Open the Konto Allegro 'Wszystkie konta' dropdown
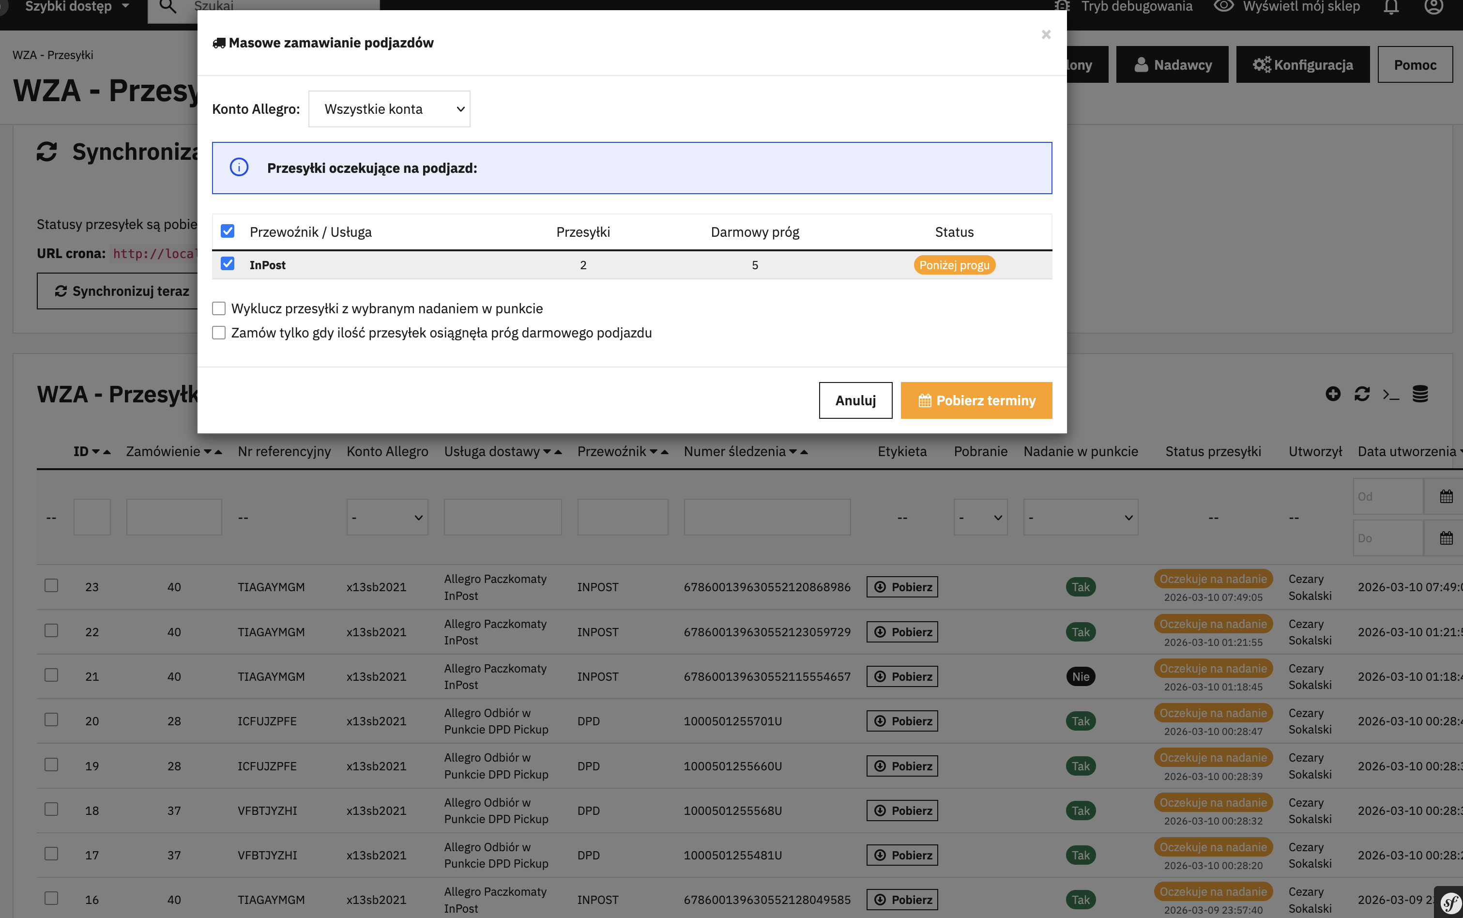Screen dimensions: 1463x918 [389, 109]
